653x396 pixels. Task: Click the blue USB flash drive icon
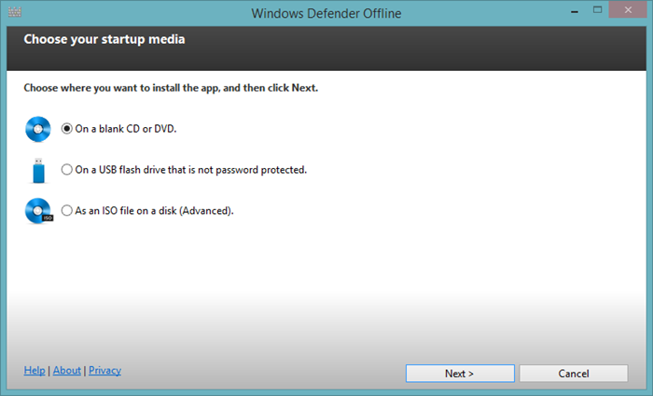coord(38,170)
